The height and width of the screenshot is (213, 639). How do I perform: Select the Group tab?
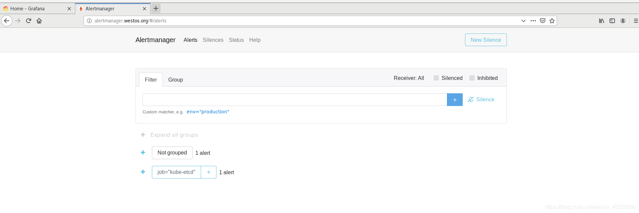tap(176, 80)
